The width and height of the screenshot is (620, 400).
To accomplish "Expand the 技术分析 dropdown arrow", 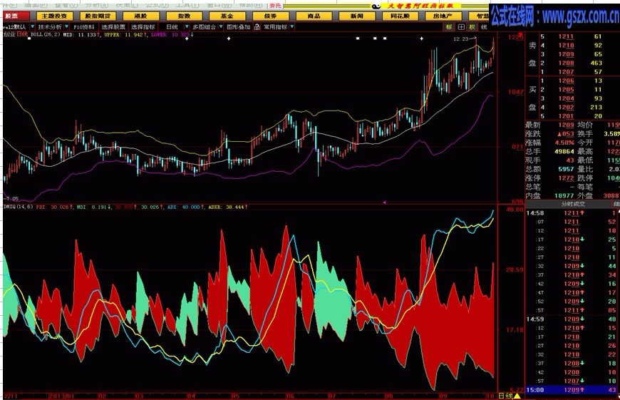I will pos(66,27).
